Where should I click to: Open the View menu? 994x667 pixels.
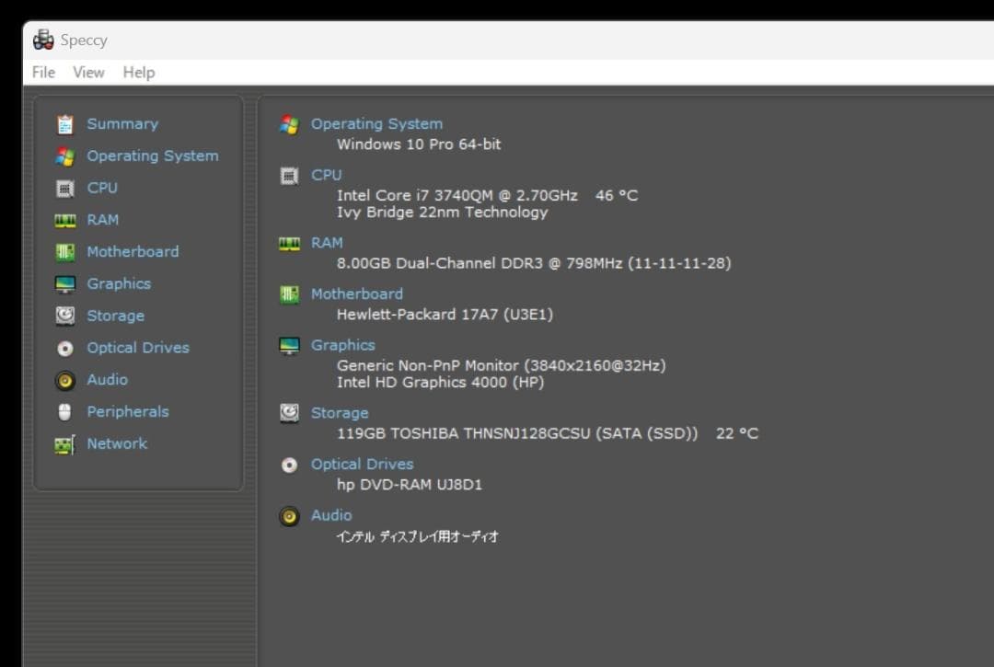88,72
